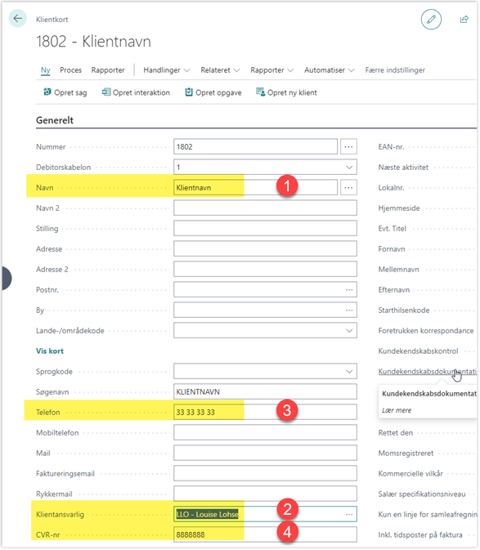Click the Salær specifikationsniveau label
The height and width of the screenshot is (550, 480).
422,494
